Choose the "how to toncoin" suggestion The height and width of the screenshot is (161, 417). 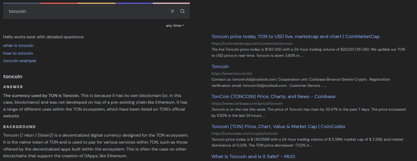tap(18, 53)
